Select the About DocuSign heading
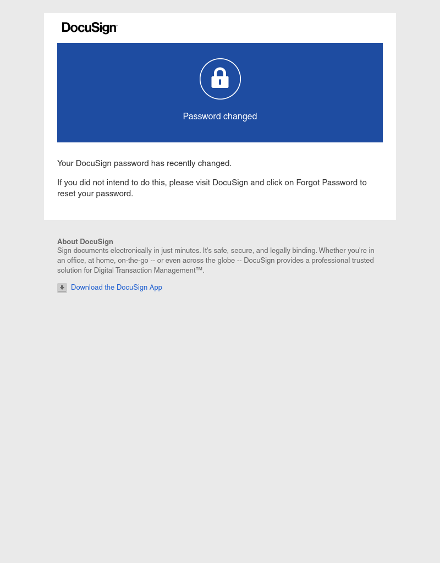 [85, 242]
